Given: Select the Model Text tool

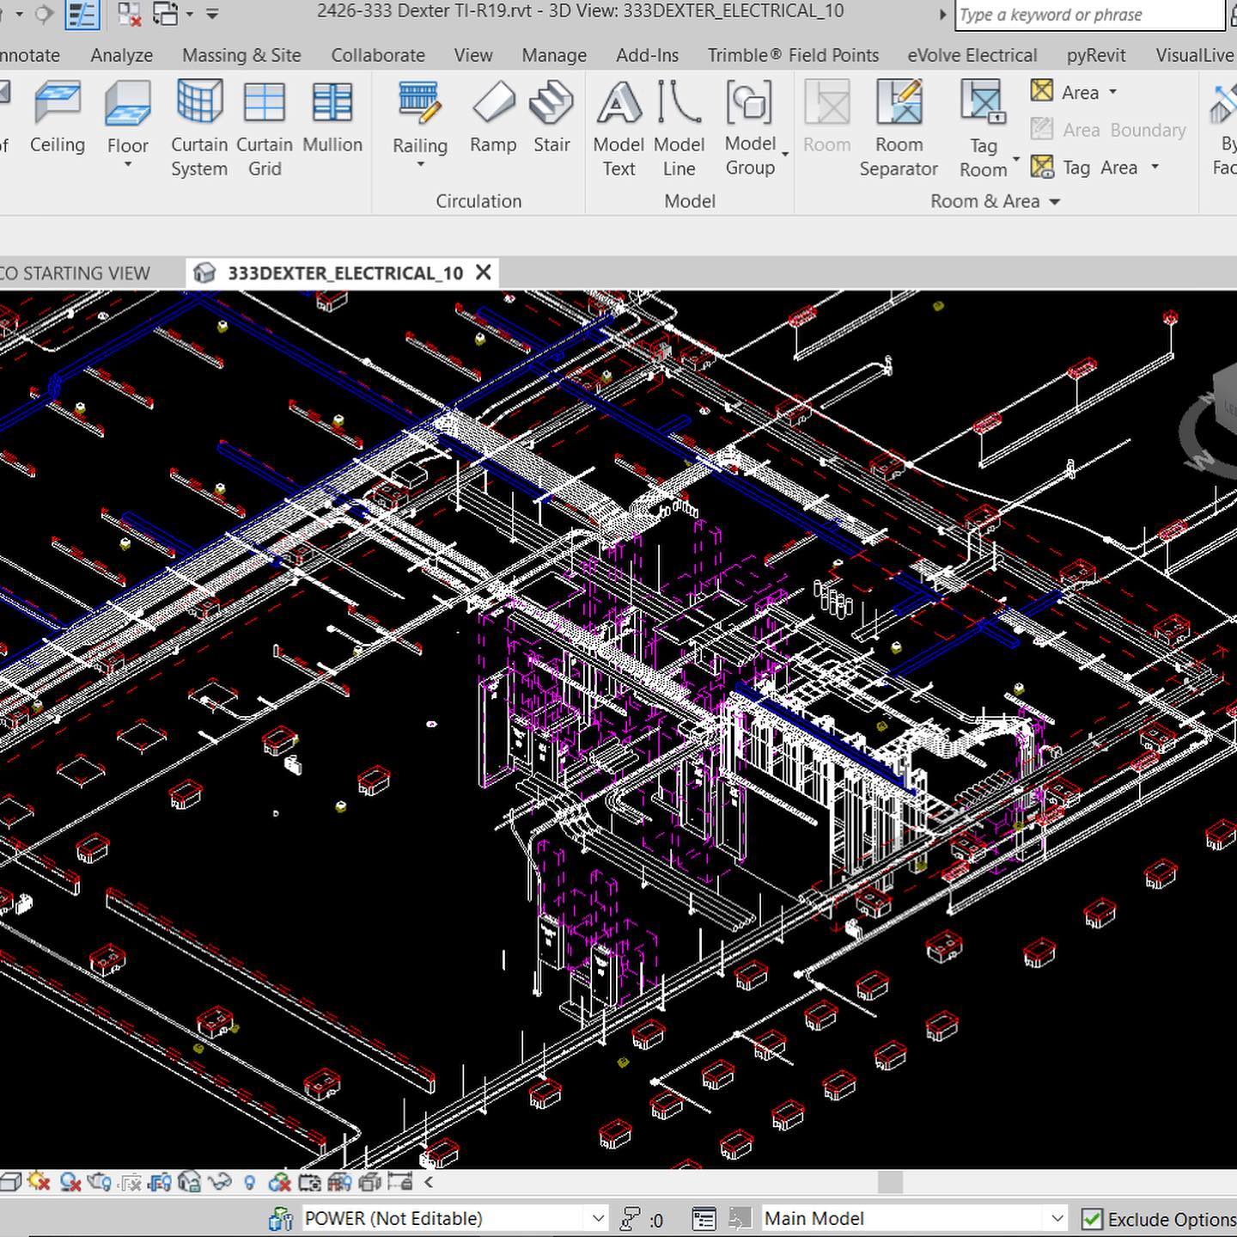Looking at the screenshot, I should [x=618, y=129].
